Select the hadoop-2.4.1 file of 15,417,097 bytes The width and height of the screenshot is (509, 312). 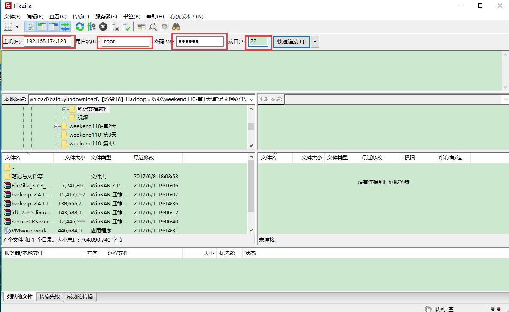[125, 195]
